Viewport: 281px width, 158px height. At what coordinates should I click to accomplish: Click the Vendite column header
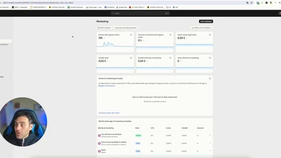coord(184,128)
